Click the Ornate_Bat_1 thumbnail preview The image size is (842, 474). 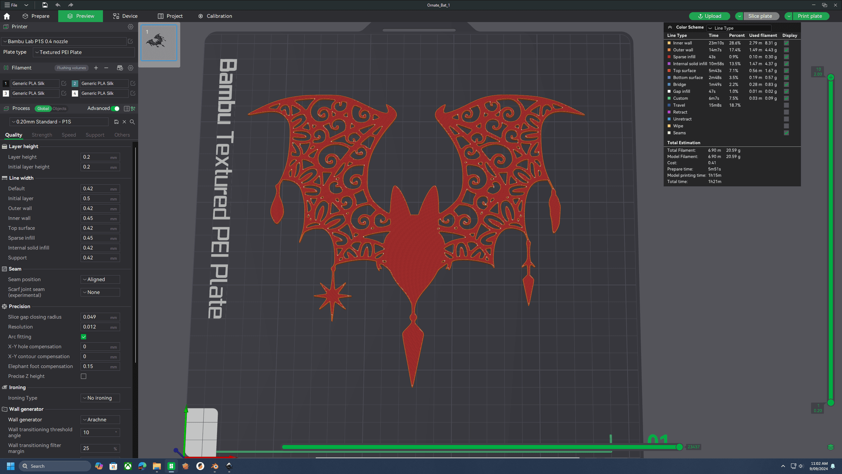tap(160, 46)
